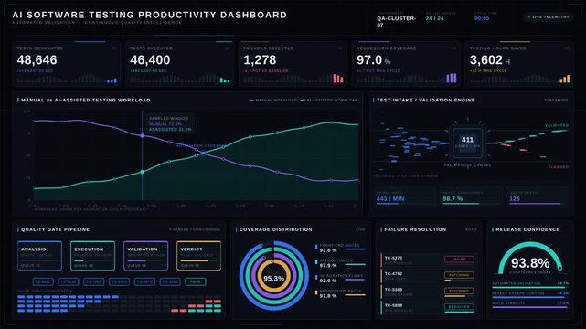The width and height of the screenshot is (586, 329).
Task: Click the Verdict stage yellow progress bar
Action: point(198,260)
